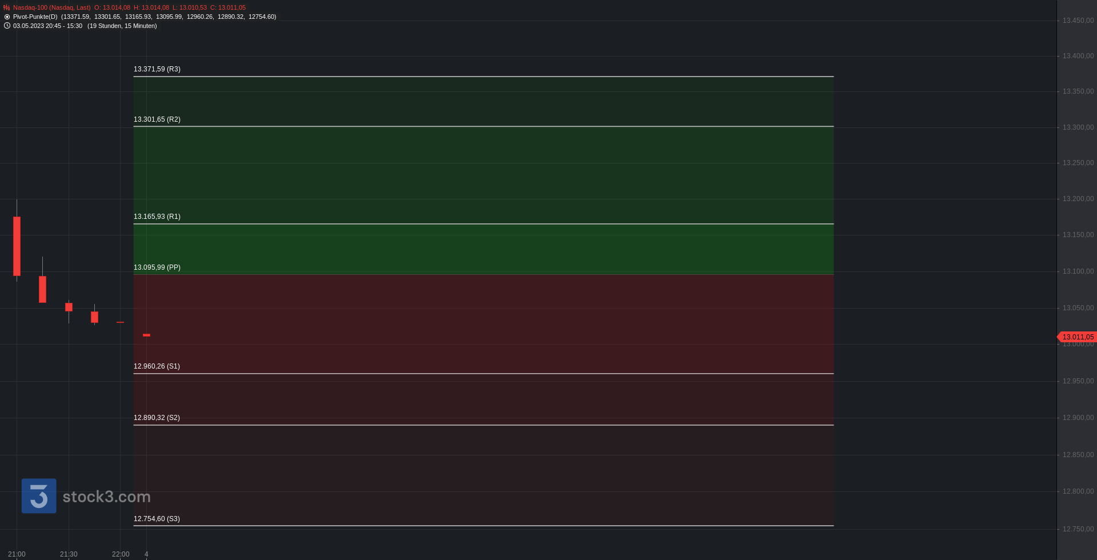Click the 13.095,99 (PP) pivot point label
This screenshot has height=560, width=1097.
[157, 267]
